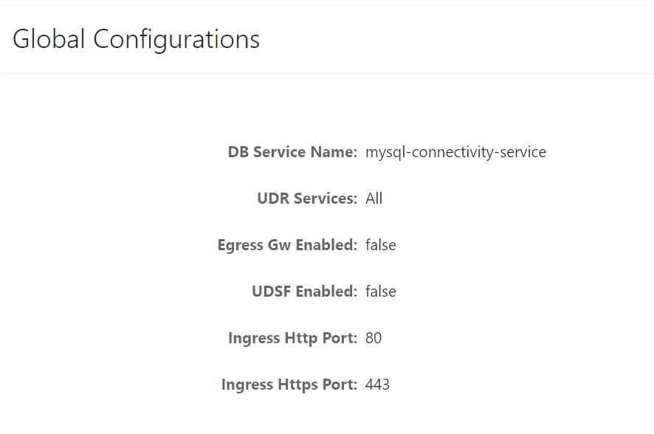Viewport: 654px width, 434px height.
Task: Click the word Name in DB Service Name
Action: click(x=334, y=152)
